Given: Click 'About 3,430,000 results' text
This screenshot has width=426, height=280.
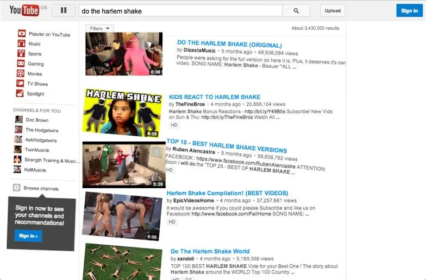Looking at the screenshot, I should 315,28.
